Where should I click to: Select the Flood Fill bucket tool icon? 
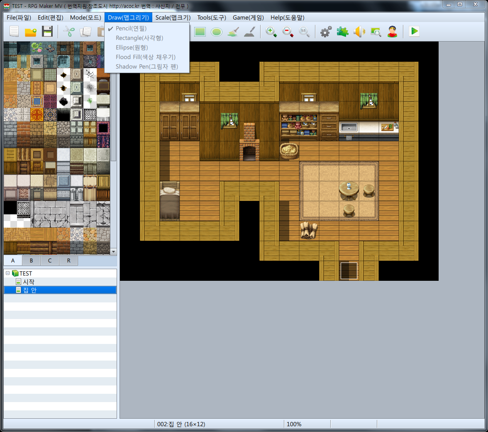pos(233,32)
